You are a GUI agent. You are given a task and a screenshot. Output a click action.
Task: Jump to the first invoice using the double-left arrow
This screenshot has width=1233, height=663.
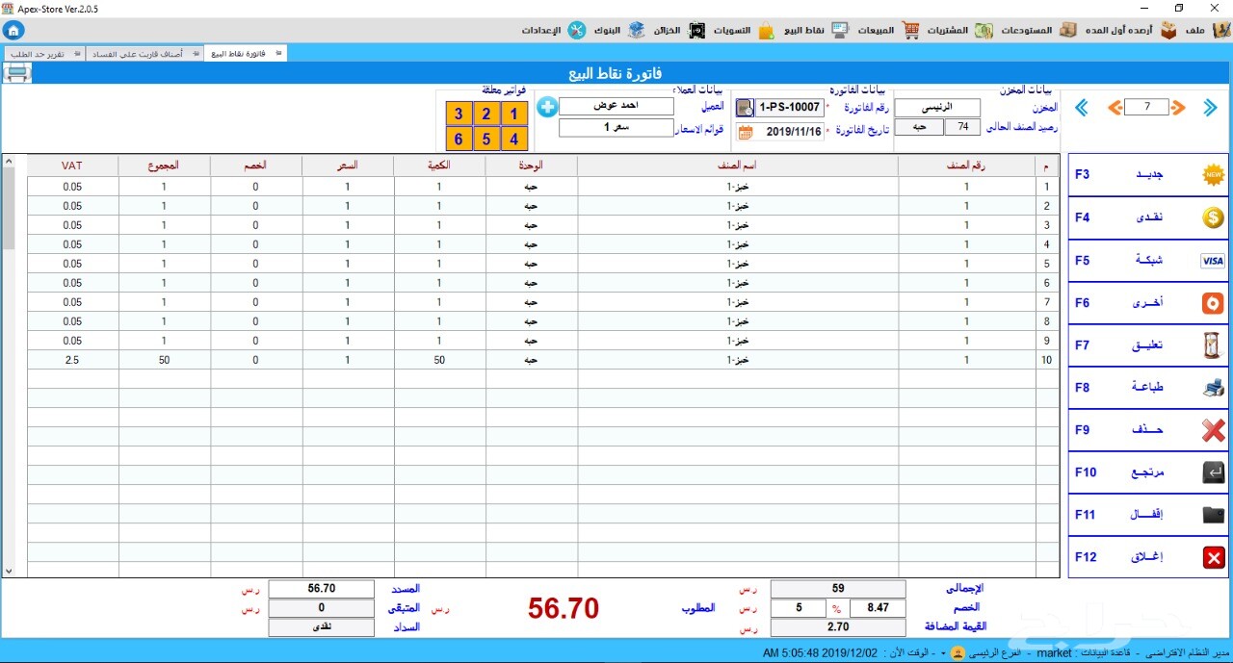pyautogui.click(x=1082, y=108)
